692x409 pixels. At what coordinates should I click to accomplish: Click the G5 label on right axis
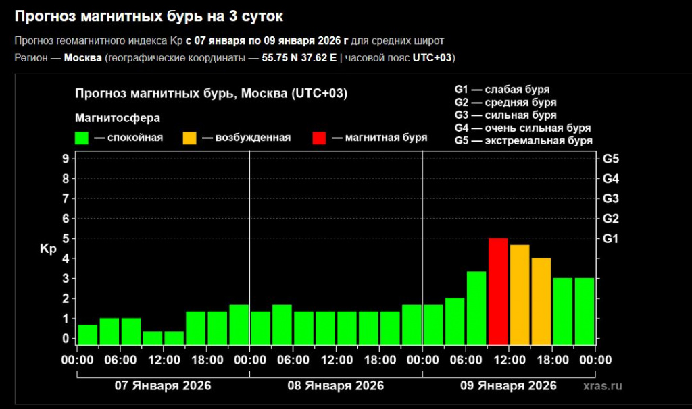click(x=611, y=159)
